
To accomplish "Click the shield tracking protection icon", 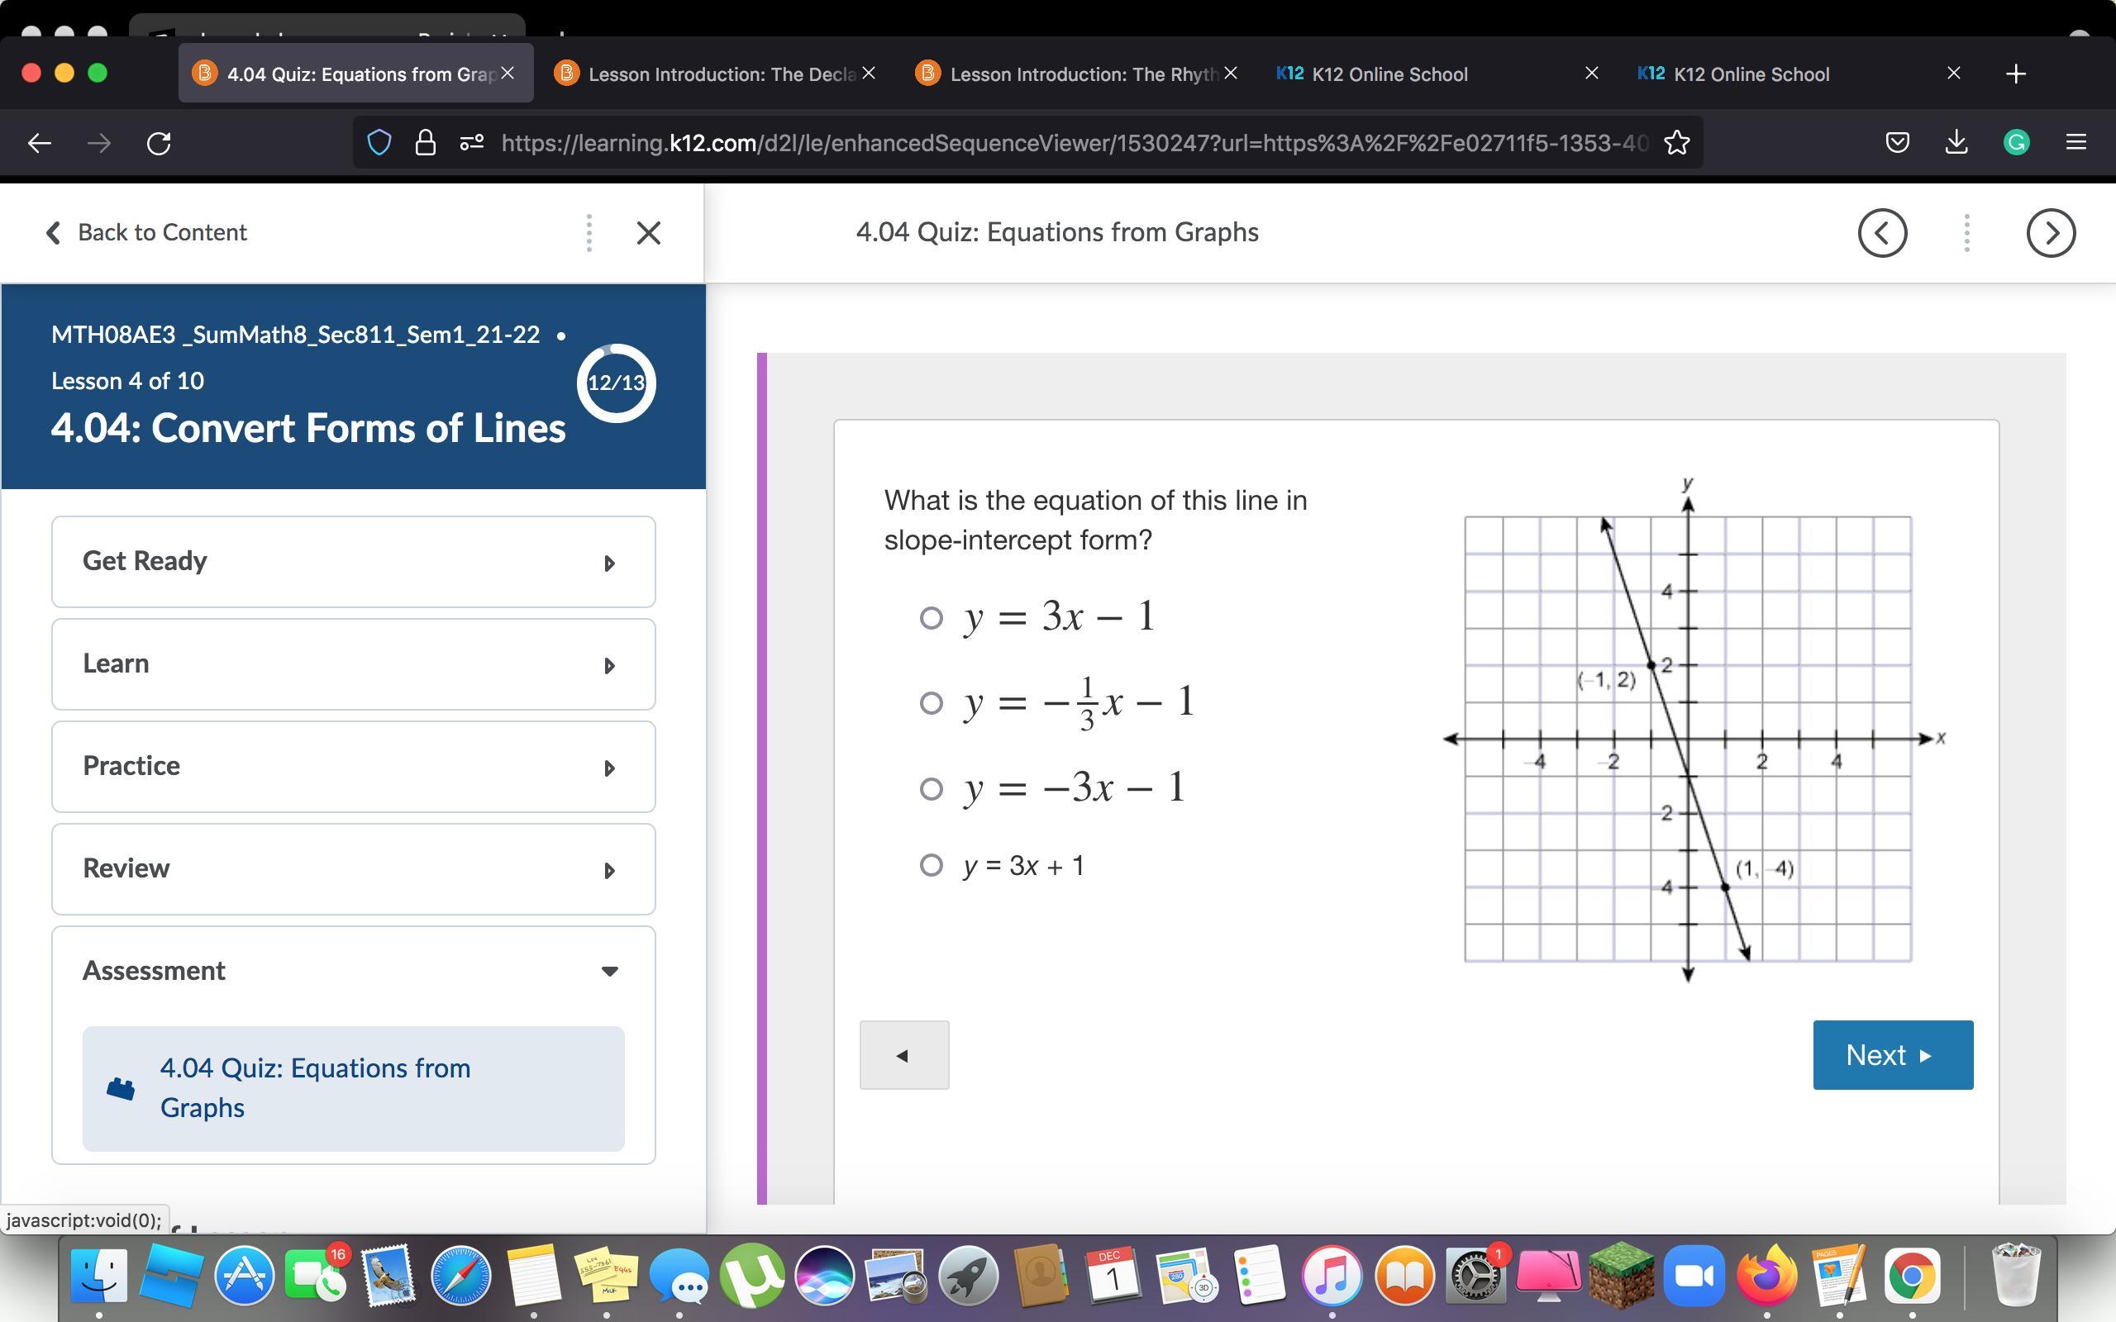I will coord(379,142).
